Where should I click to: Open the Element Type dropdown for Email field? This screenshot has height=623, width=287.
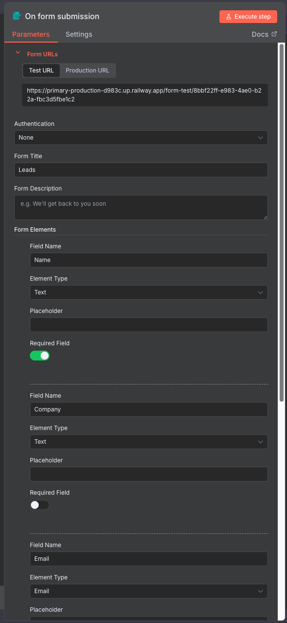[149, 591]
